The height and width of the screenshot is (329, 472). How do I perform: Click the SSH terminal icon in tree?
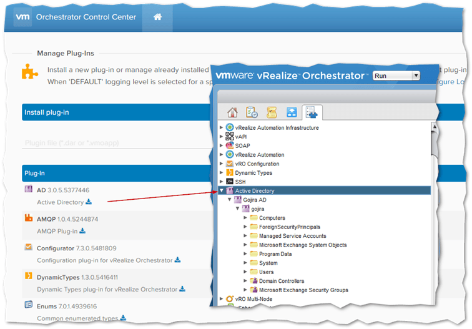click(230, 182)
